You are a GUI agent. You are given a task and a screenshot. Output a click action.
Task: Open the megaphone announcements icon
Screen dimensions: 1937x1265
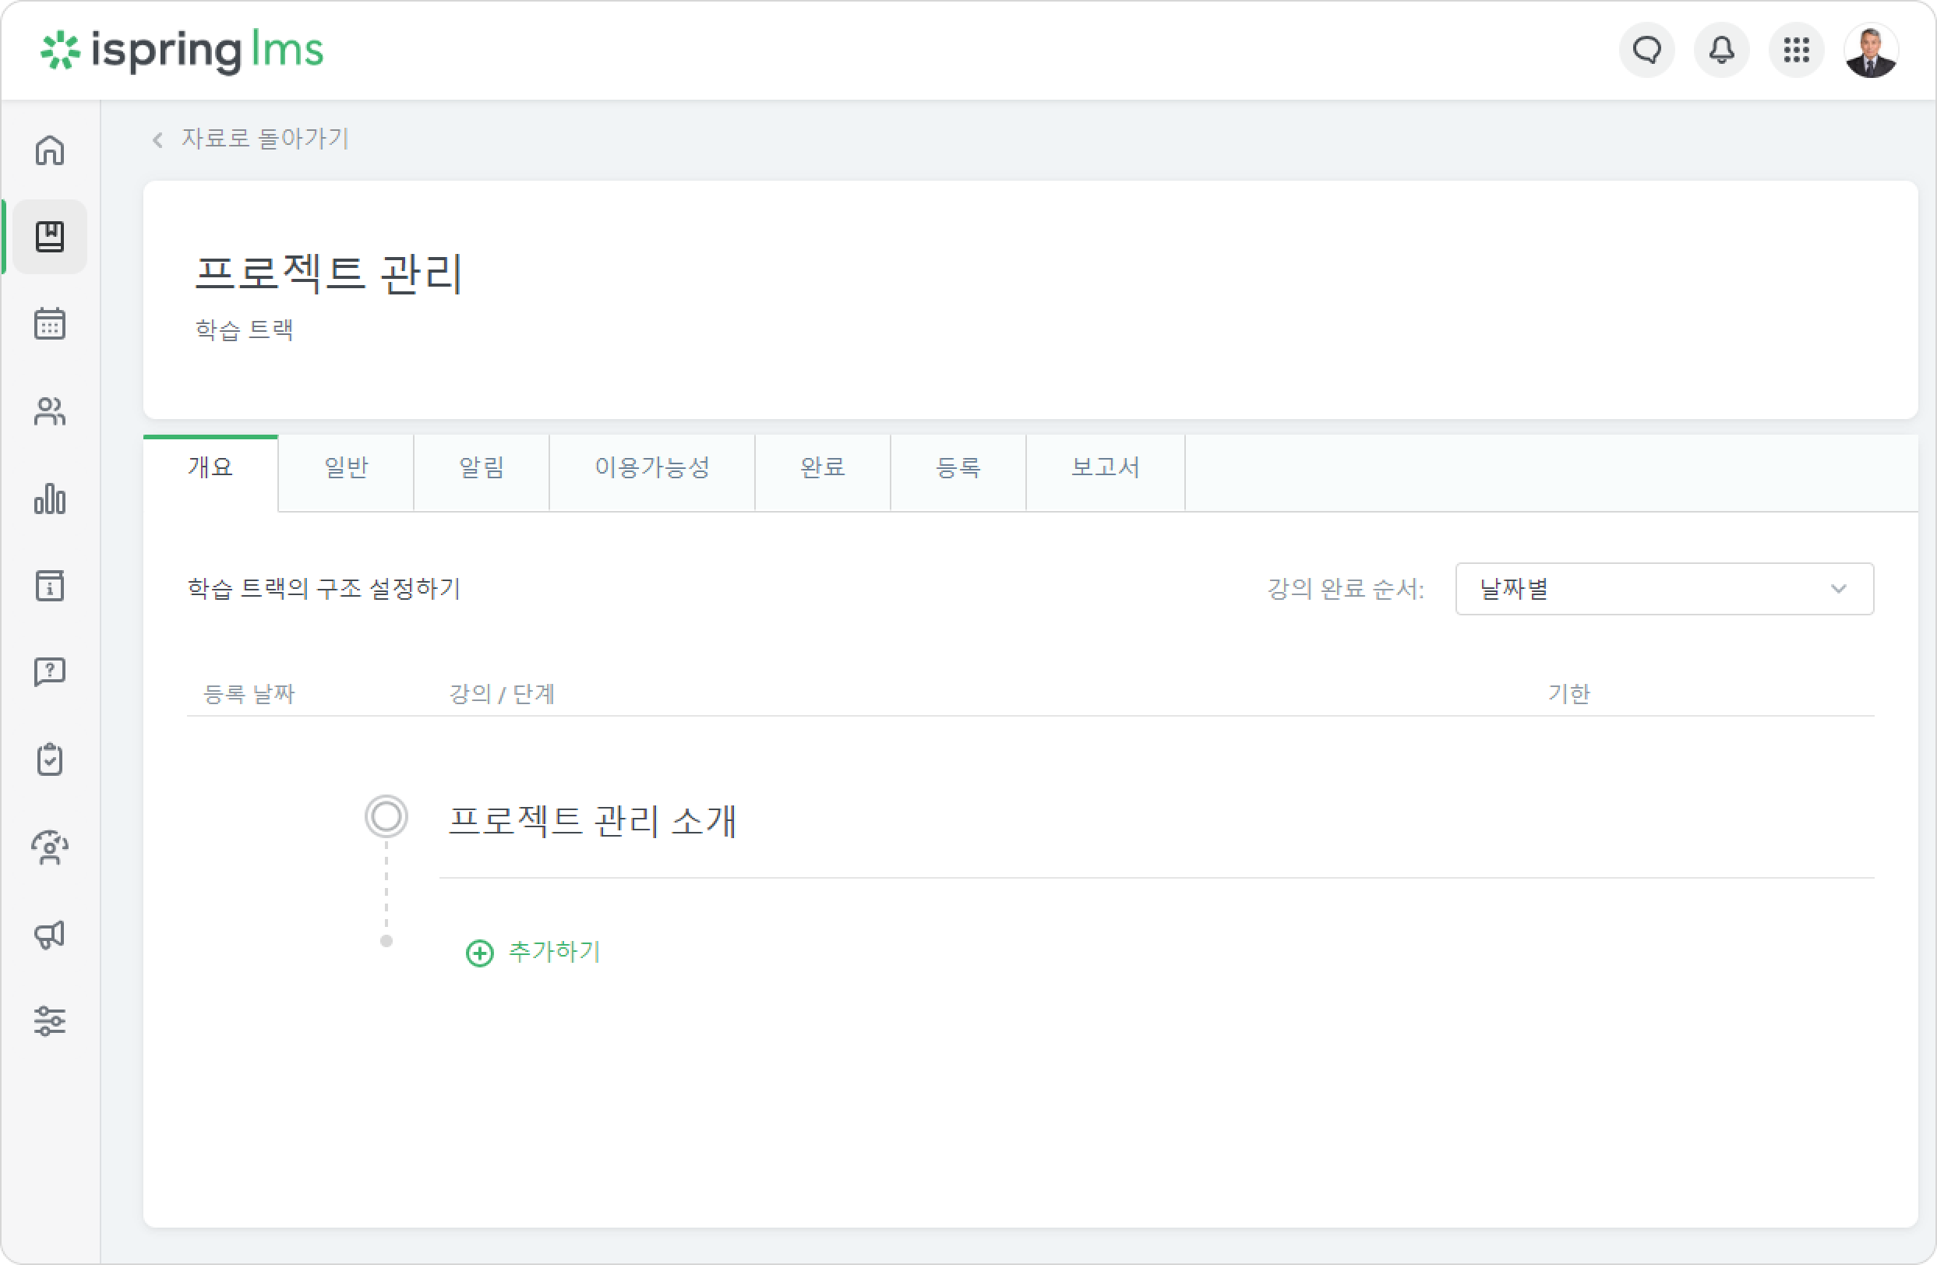[x=50, y=934]
